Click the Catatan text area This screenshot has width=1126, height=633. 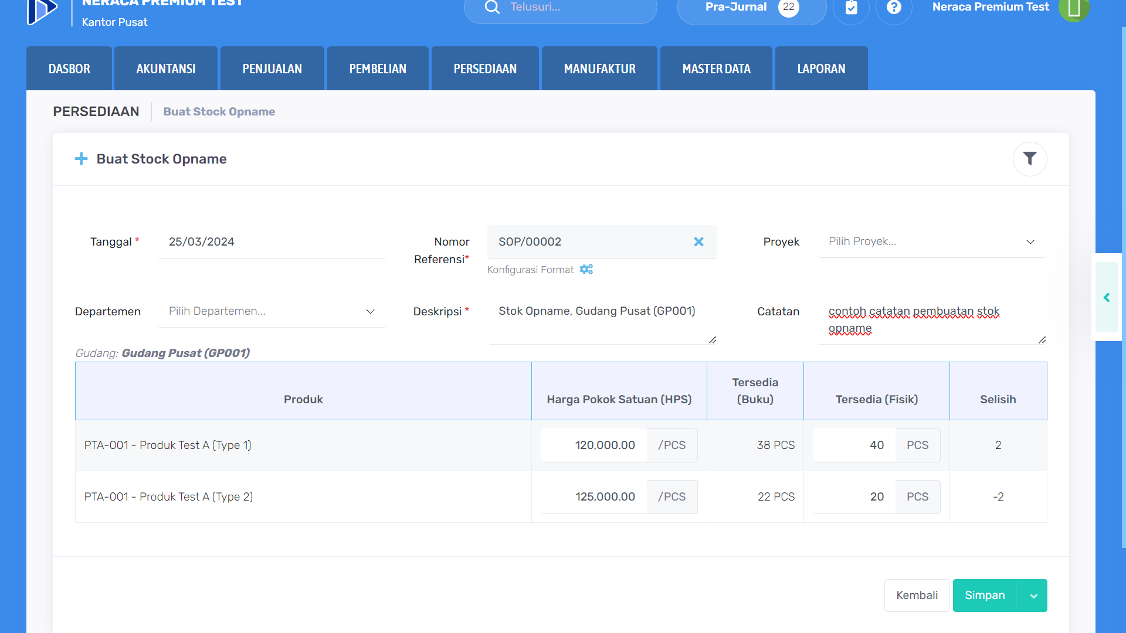932,320
